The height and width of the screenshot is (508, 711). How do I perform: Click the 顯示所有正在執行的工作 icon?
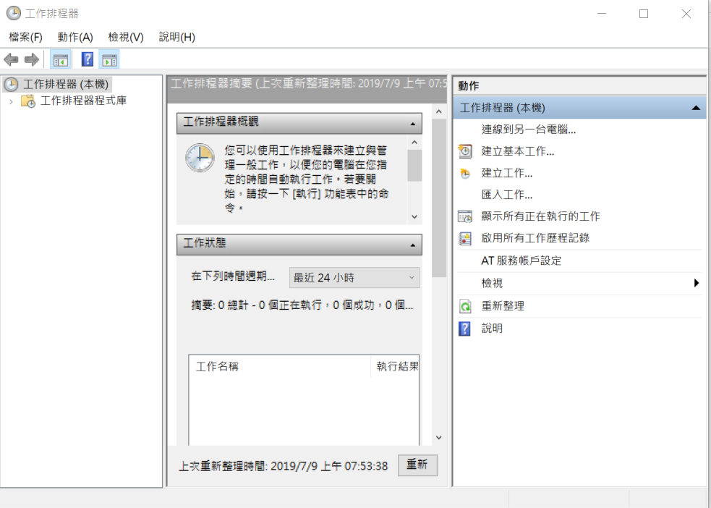click(465, 216)
